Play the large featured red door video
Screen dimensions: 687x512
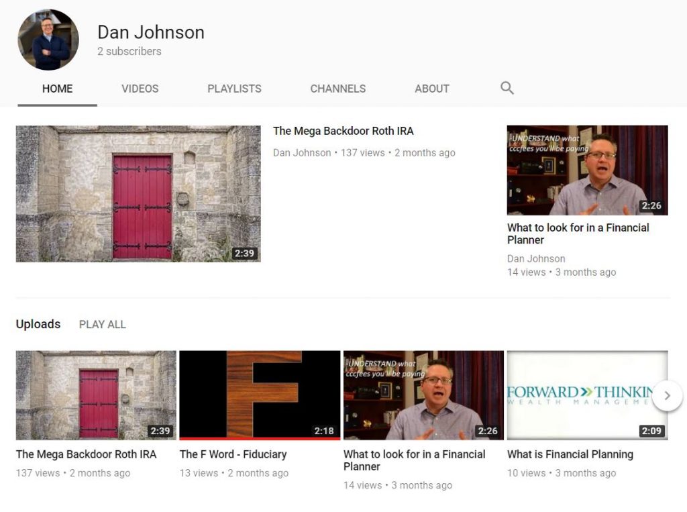click(138, 193)
